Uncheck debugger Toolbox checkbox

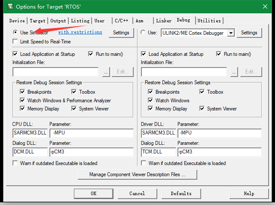tap(202, 92)
